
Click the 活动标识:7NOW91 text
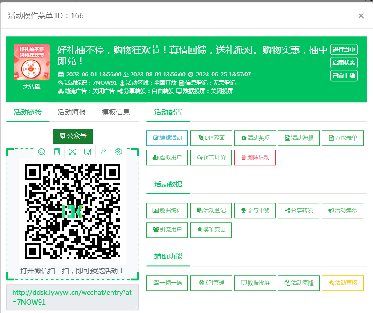tap(88, 83)
